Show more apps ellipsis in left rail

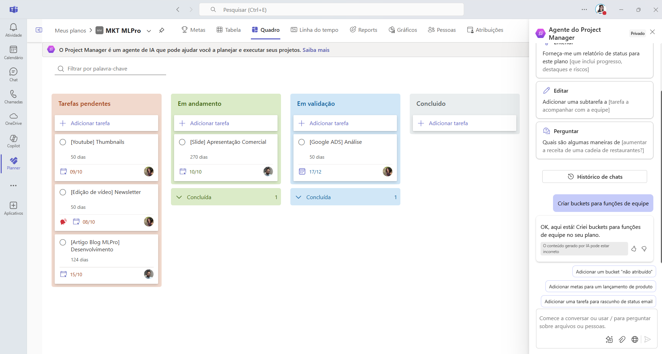click(13, 186)
